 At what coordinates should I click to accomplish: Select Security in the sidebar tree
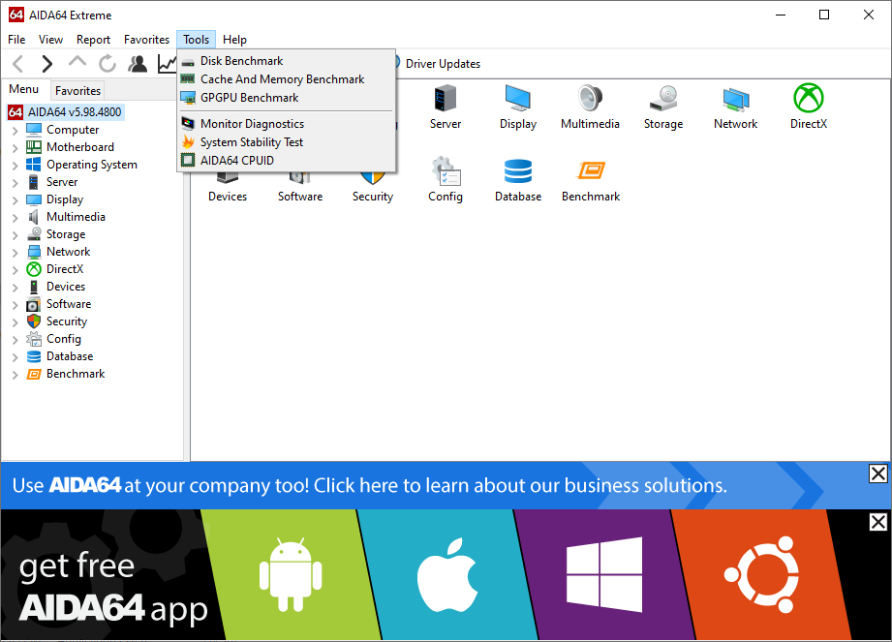tap(67, 321)
